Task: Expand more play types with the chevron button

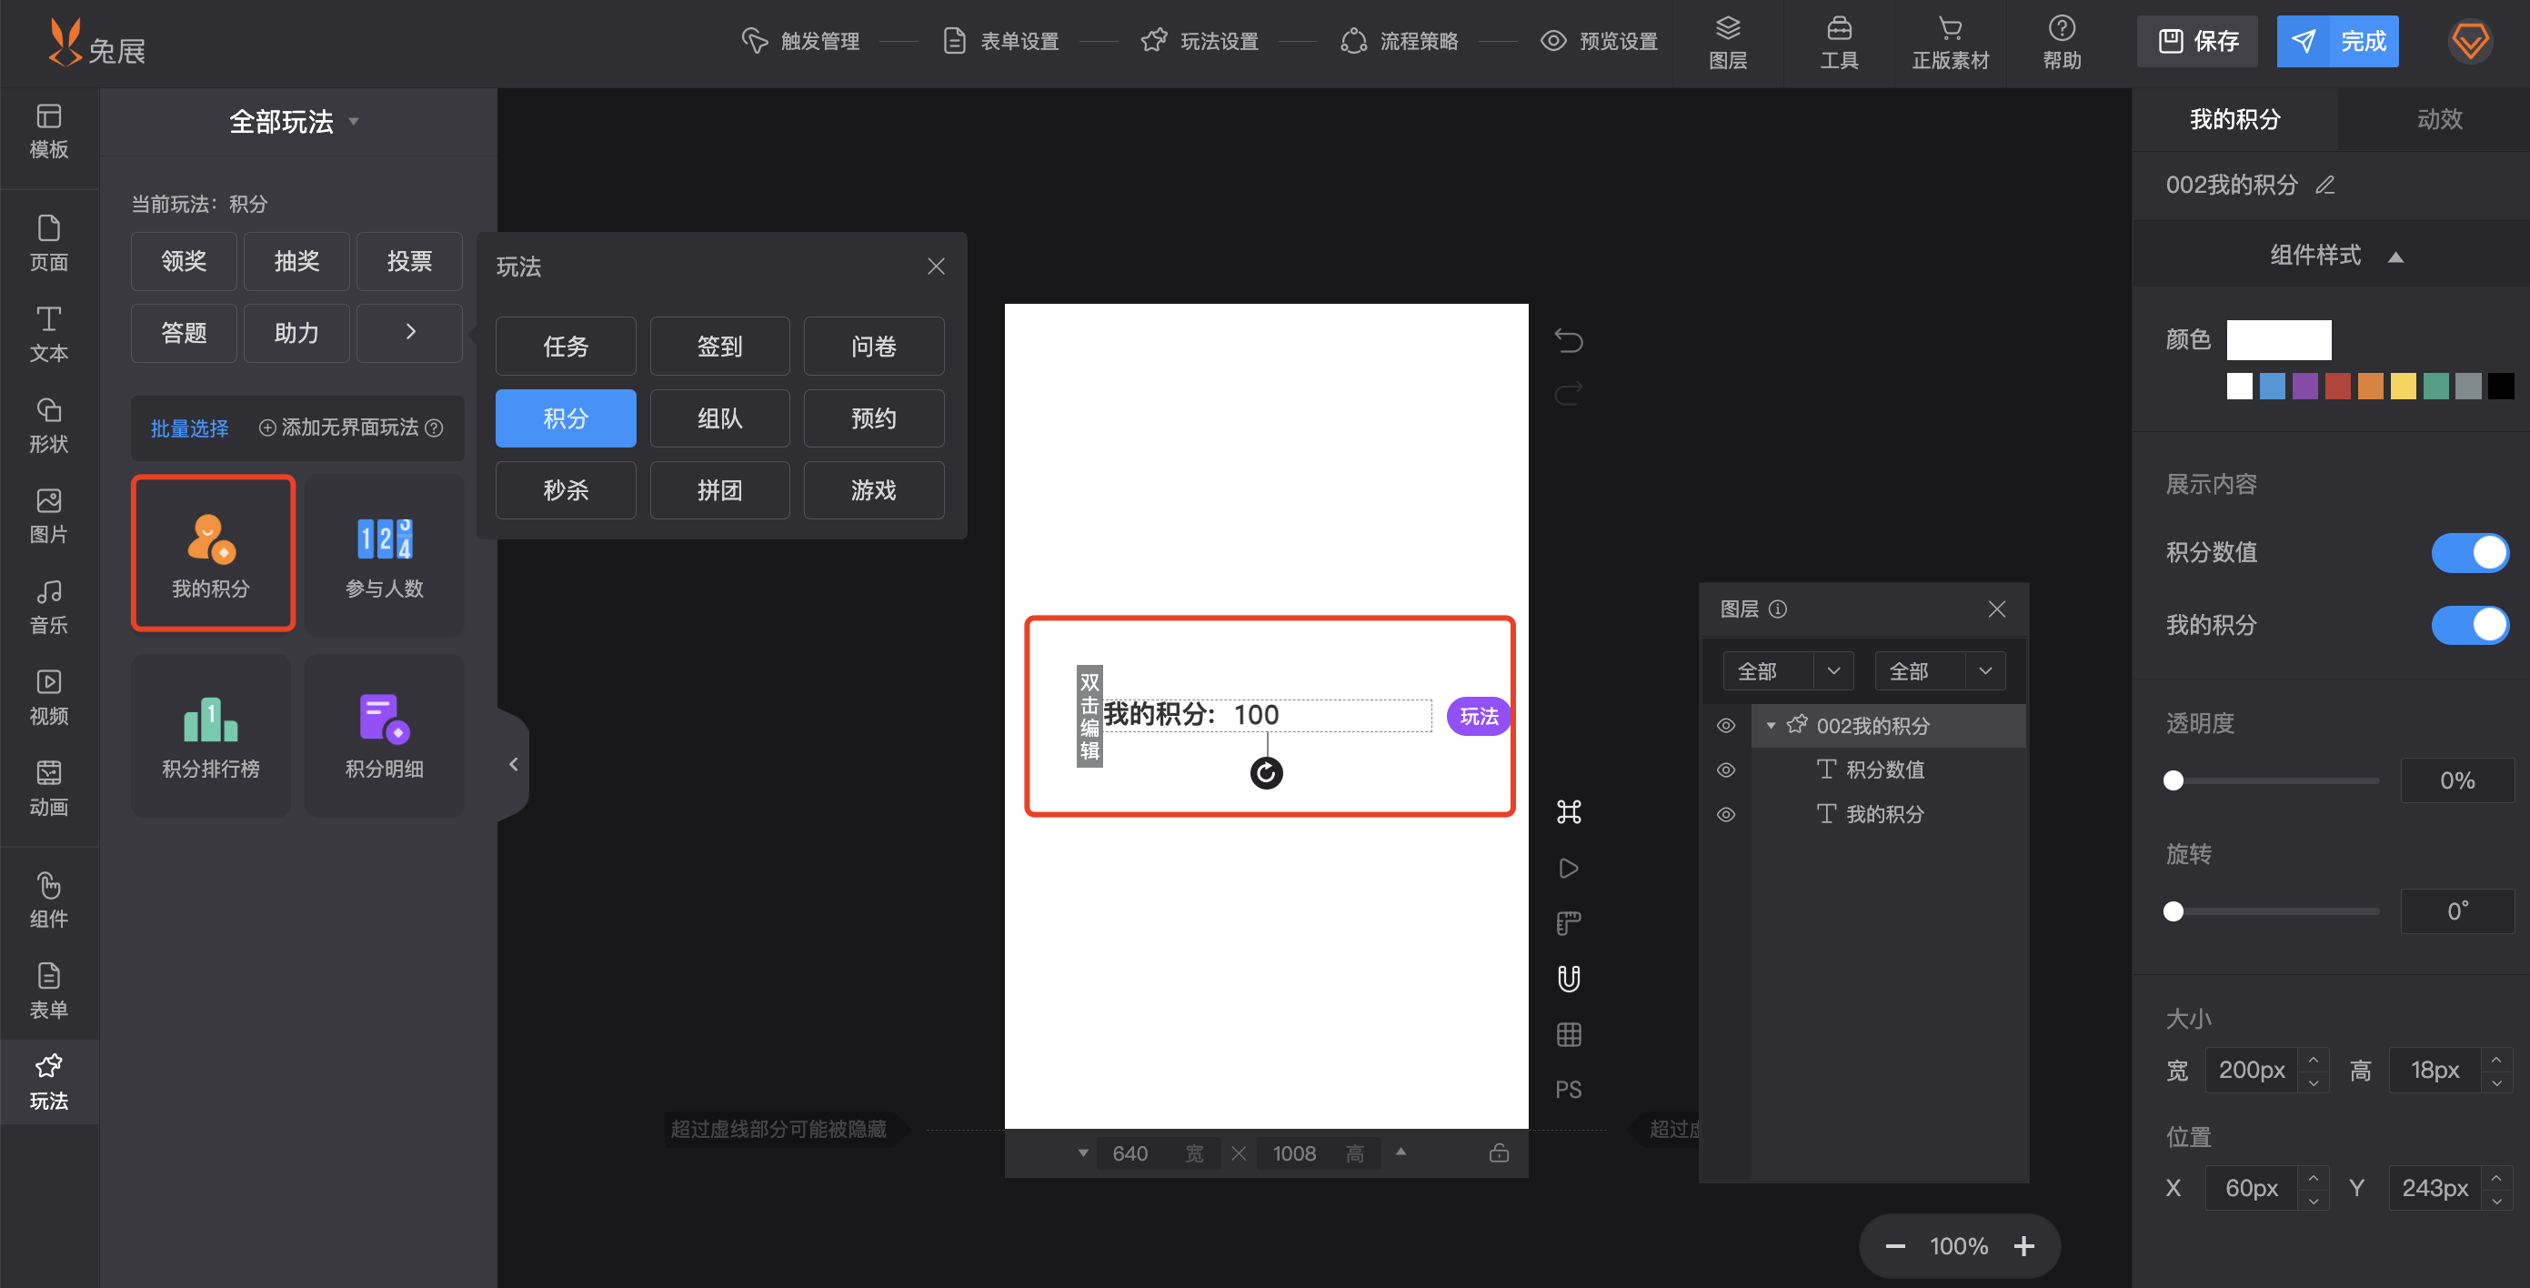Action: click(x=409, y=332)
